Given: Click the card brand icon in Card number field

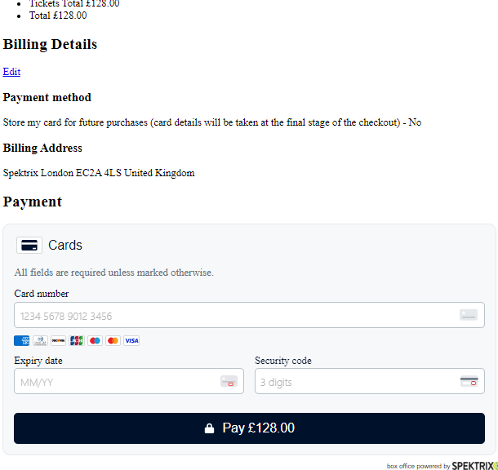Looking at the screenshot, I should 469,315.
